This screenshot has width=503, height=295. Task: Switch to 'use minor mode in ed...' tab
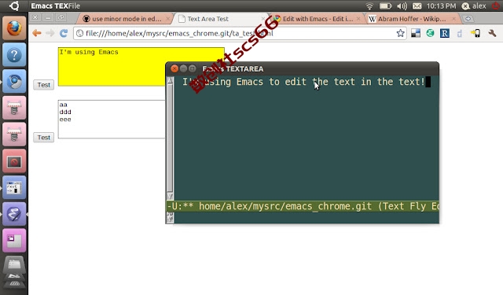pyautogui.click(x=124, y=19)
